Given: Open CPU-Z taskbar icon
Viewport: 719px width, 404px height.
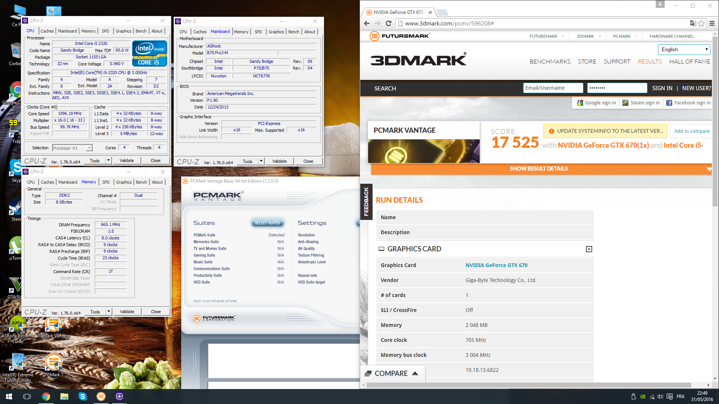Looking at the screenshot, I should point(119,397).
